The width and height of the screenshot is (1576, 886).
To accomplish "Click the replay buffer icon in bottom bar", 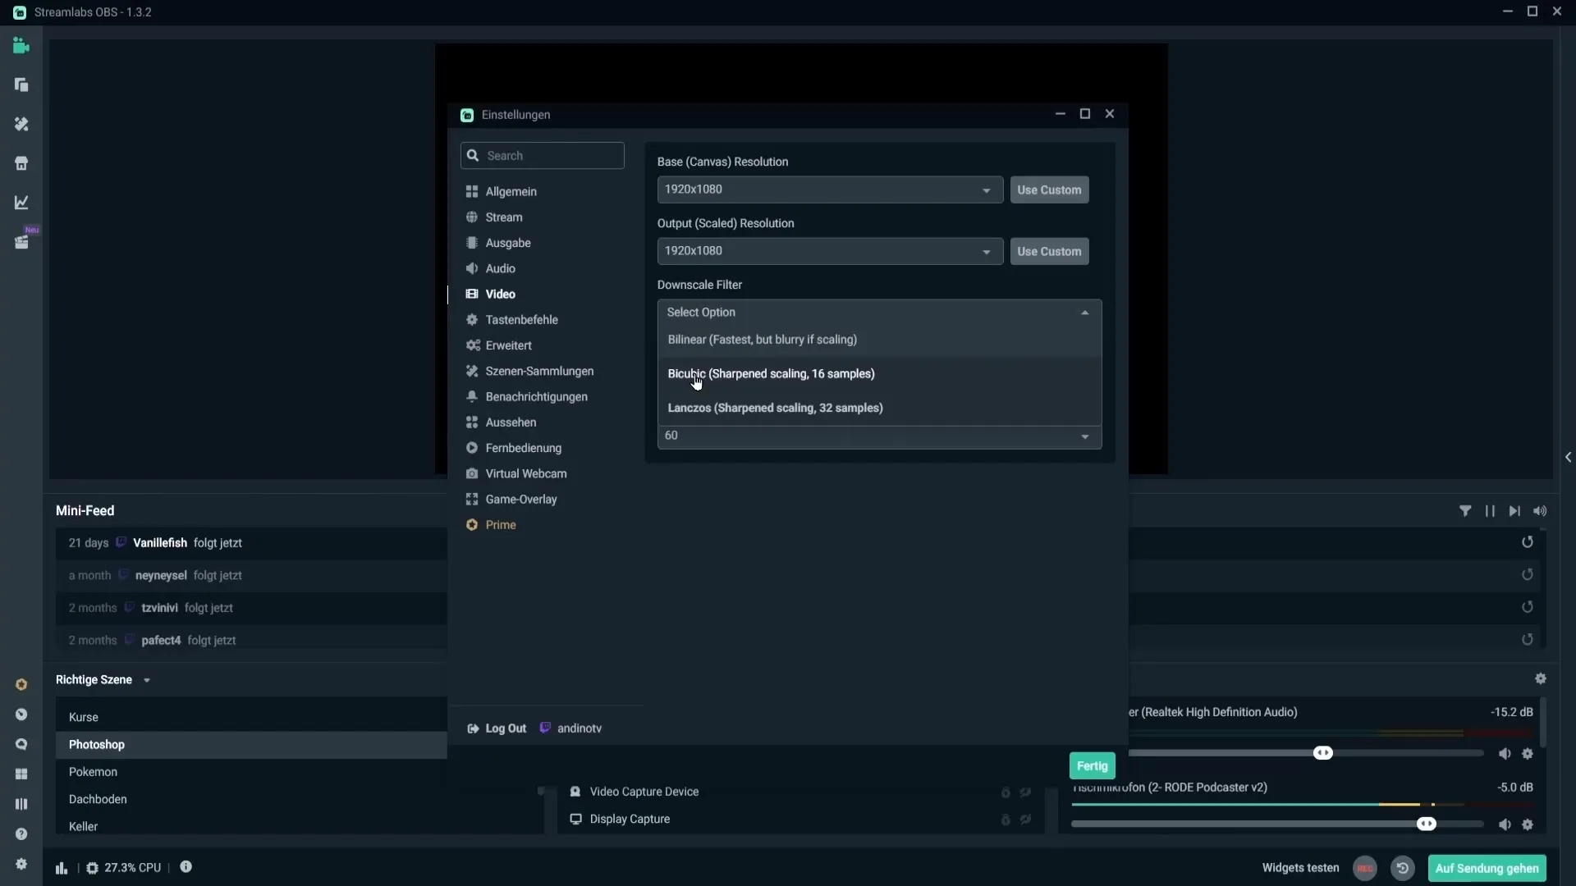I will tap(1403, 868).
